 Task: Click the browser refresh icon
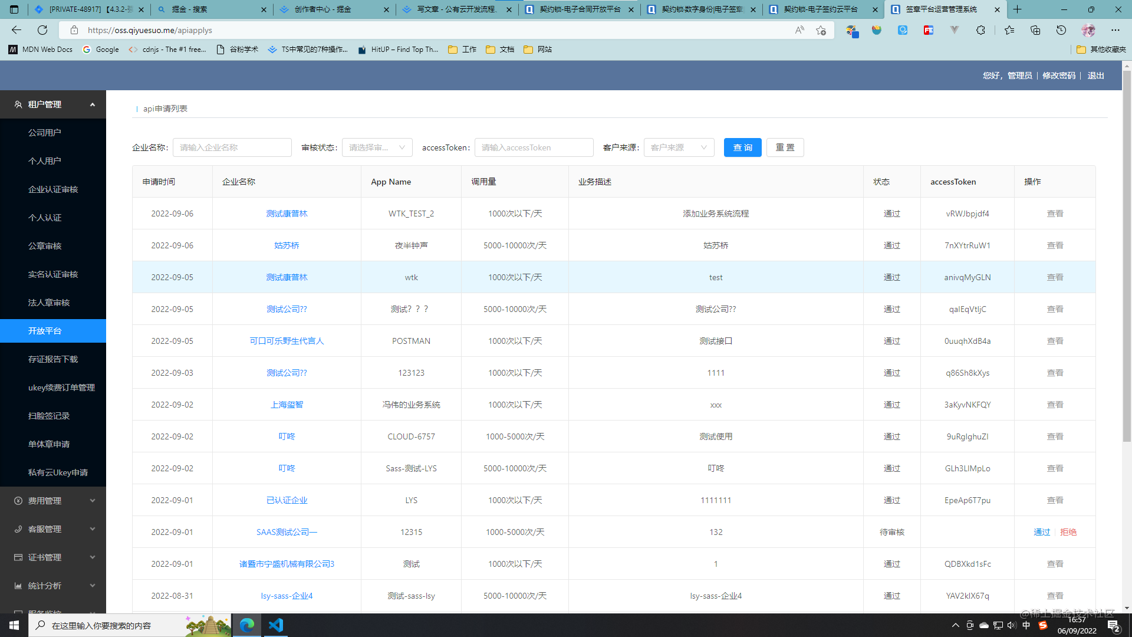click(x=42, y=30)
